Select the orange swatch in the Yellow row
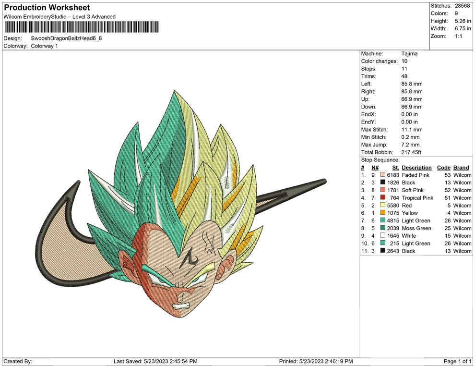The height and width of the screenshot is (366, 475). tap(383, 213)
